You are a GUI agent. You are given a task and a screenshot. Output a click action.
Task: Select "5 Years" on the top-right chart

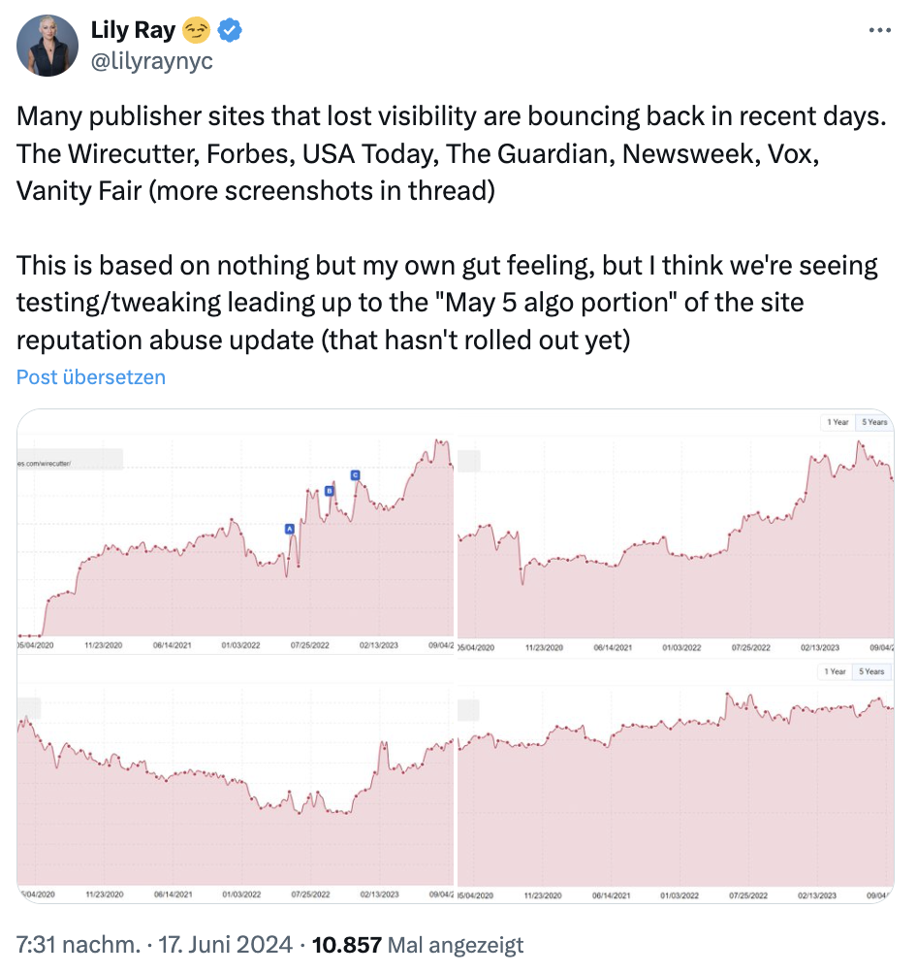pos(873,423)
